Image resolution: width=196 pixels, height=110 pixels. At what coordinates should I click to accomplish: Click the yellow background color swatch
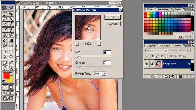click(x=11, y=80)
